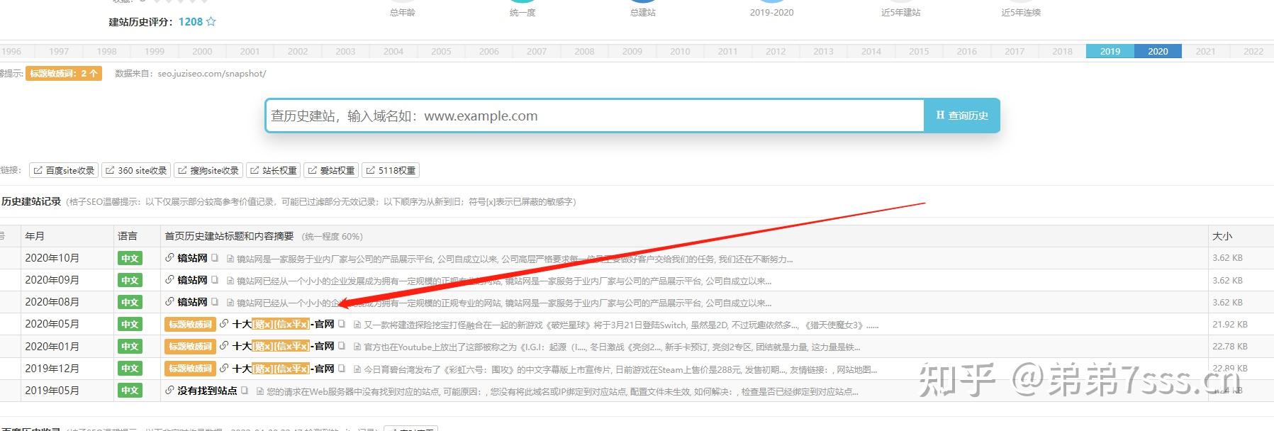This screenshot has height=431, width=1274.
Task: Select year 2022 on the timeline
Action: pyautogui.click(x=1253, y=51)
